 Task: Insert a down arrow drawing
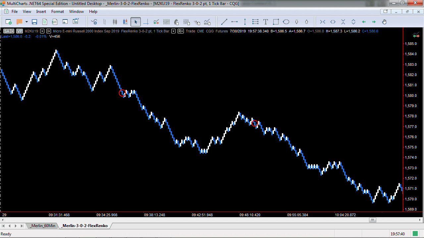pyautogui.click(x=296, y=22)
